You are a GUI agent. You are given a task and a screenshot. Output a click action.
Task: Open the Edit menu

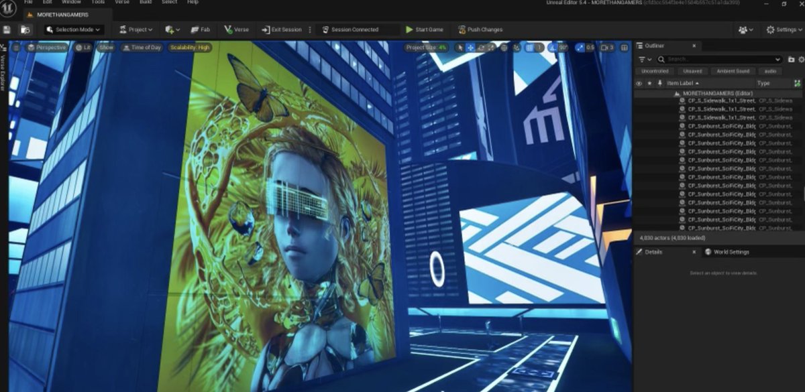[48, 2]
